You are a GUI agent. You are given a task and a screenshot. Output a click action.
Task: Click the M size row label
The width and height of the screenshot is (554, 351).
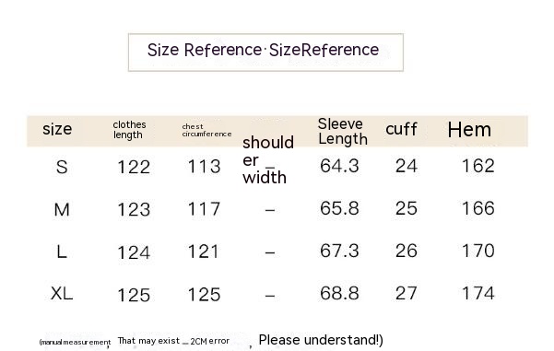tap(62, 209)
